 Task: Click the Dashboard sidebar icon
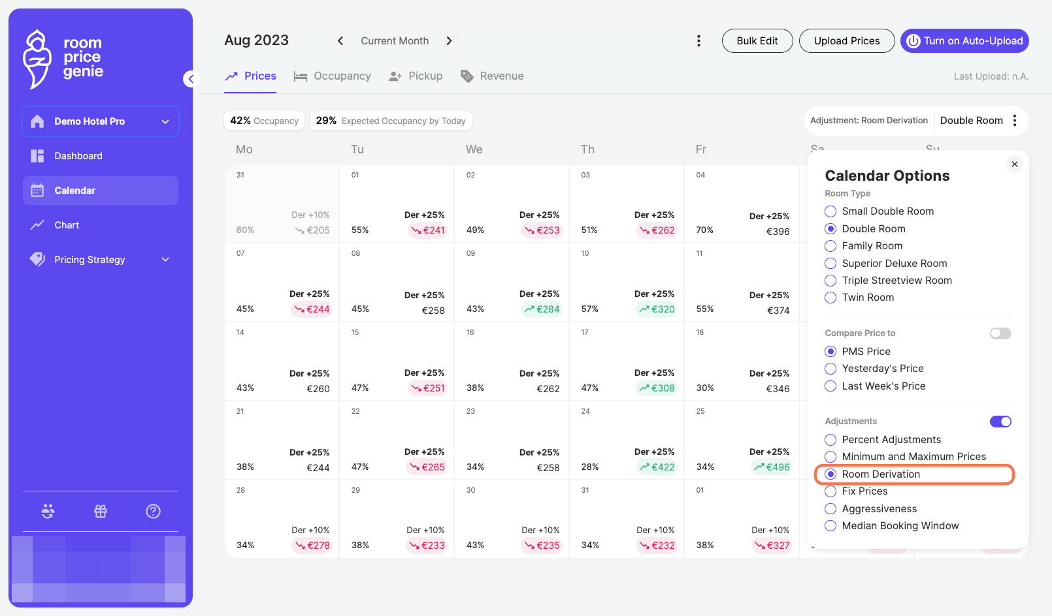click(x=37, y=156)
